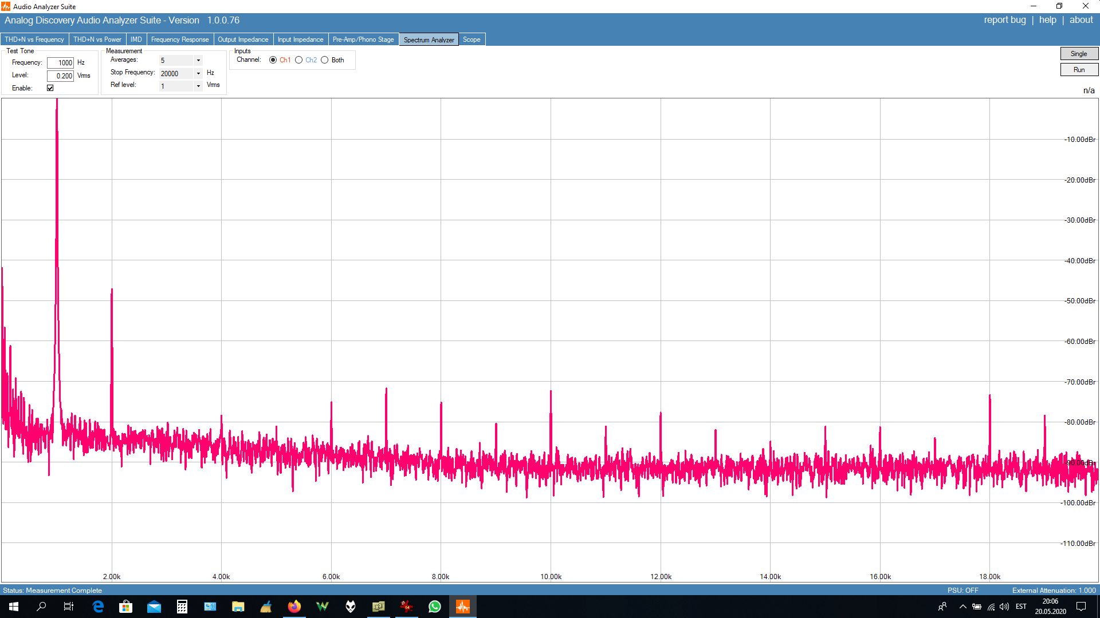
Task: Open the report bug link
Action: [1005, 20]
